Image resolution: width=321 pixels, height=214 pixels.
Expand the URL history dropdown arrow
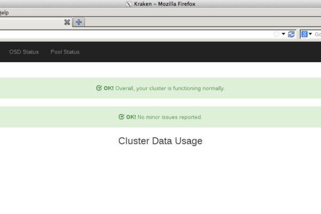pos(284,34)
